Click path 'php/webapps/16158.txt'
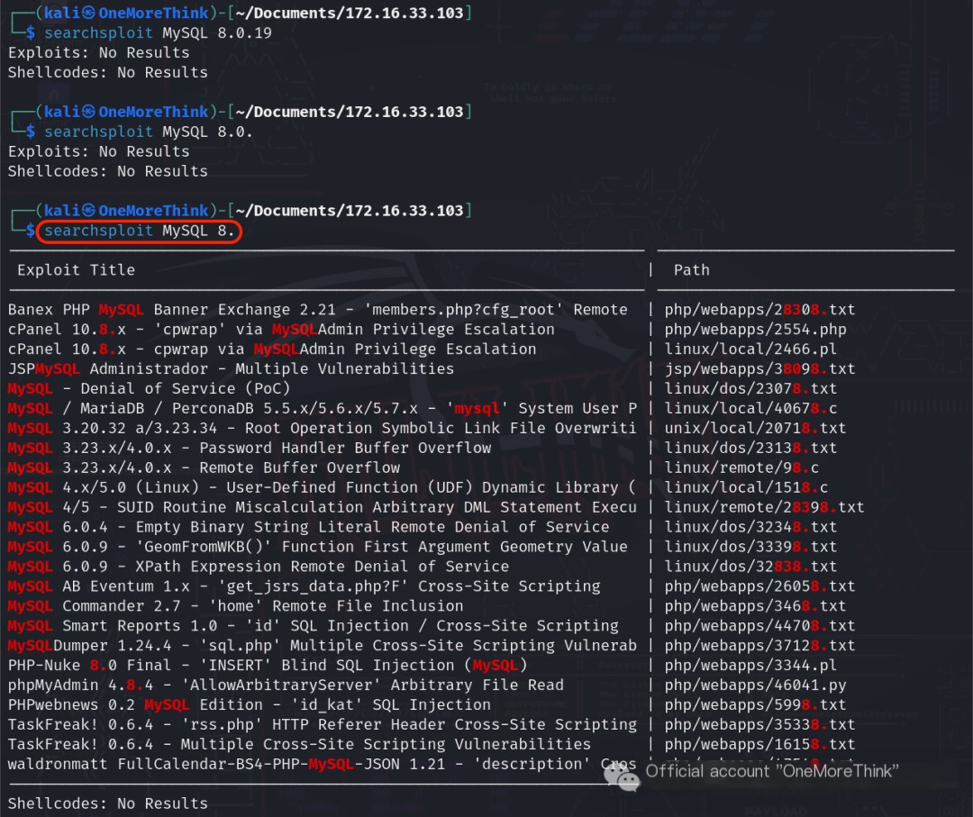 point(759,746)
